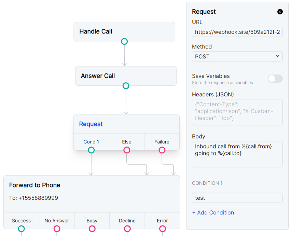Click the blue Request title on the node
The width and height of the screenshot is (291, 238).
coord(91,124)
